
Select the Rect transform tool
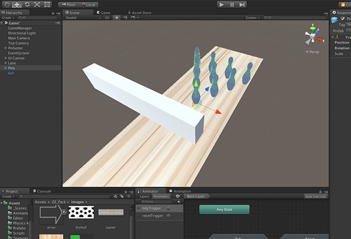click(47, 5)
